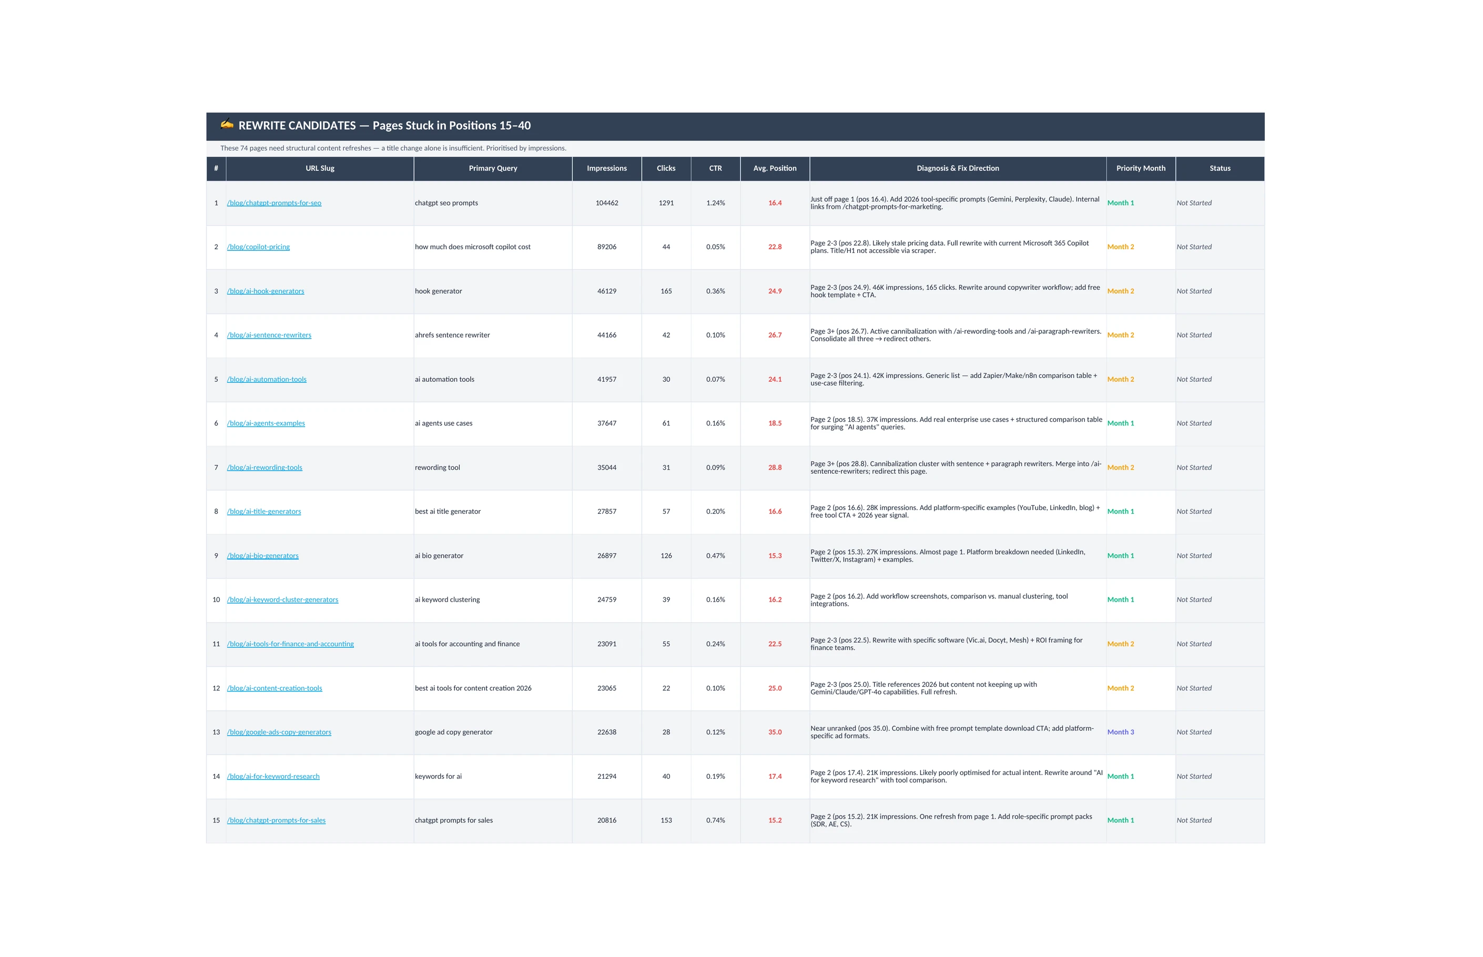Screen dimensions: 1483x957
Task: Click the /blog/ai-automation-tools URL
Action: [x=267, y=379]
